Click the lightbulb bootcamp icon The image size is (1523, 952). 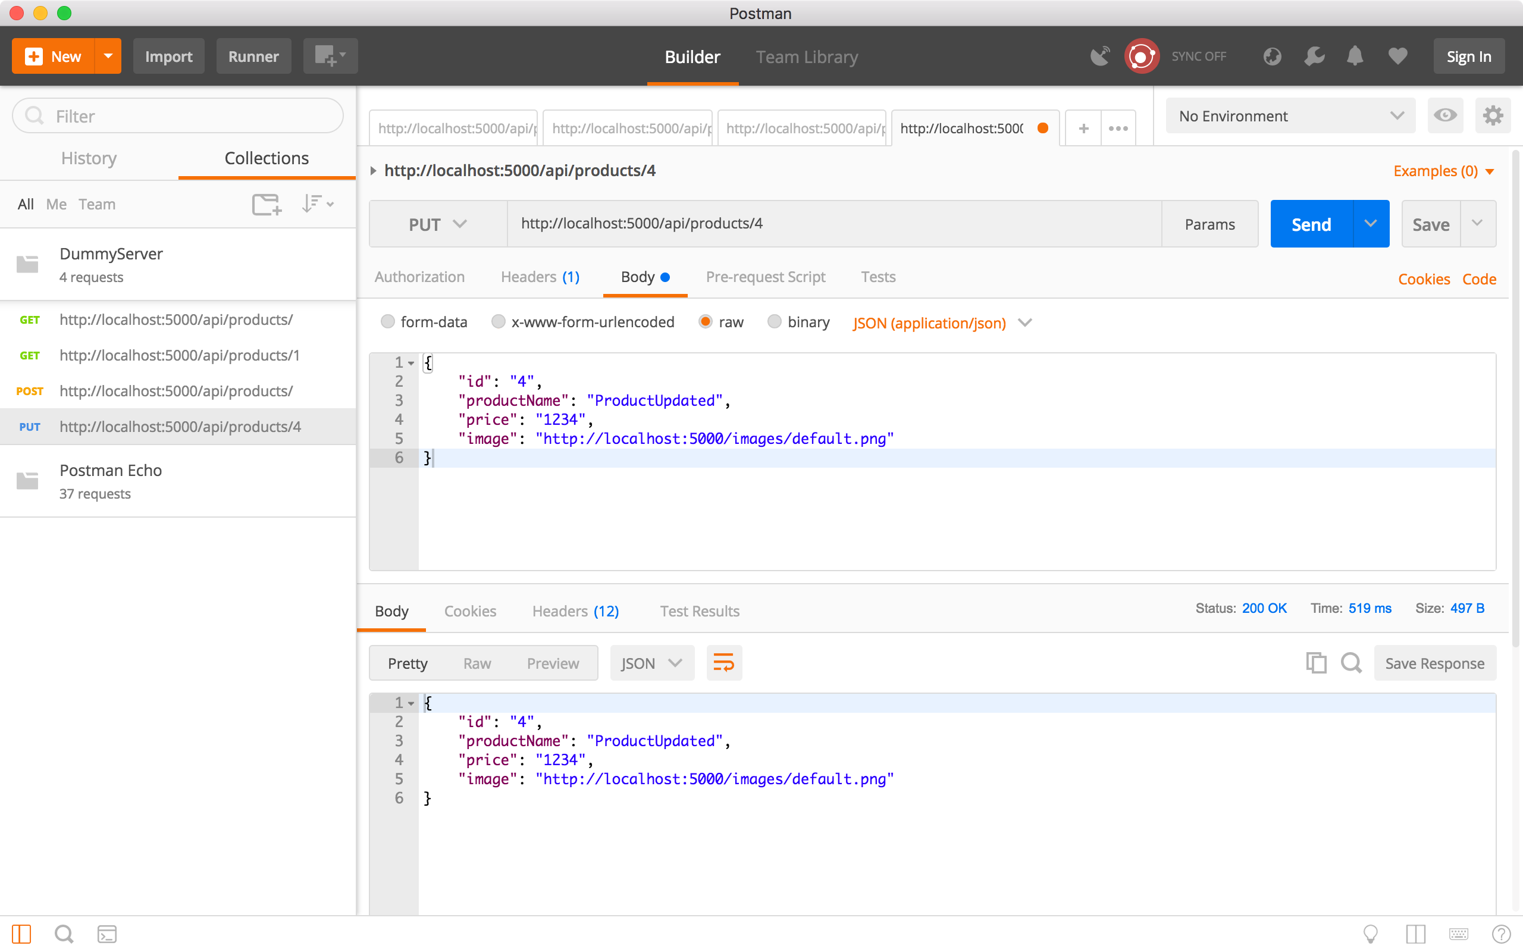(x=1371, y=934)
